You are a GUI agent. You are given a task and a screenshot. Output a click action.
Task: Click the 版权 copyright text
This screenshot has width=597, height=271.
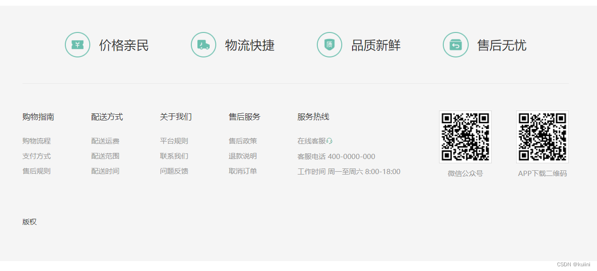(30, 222)
